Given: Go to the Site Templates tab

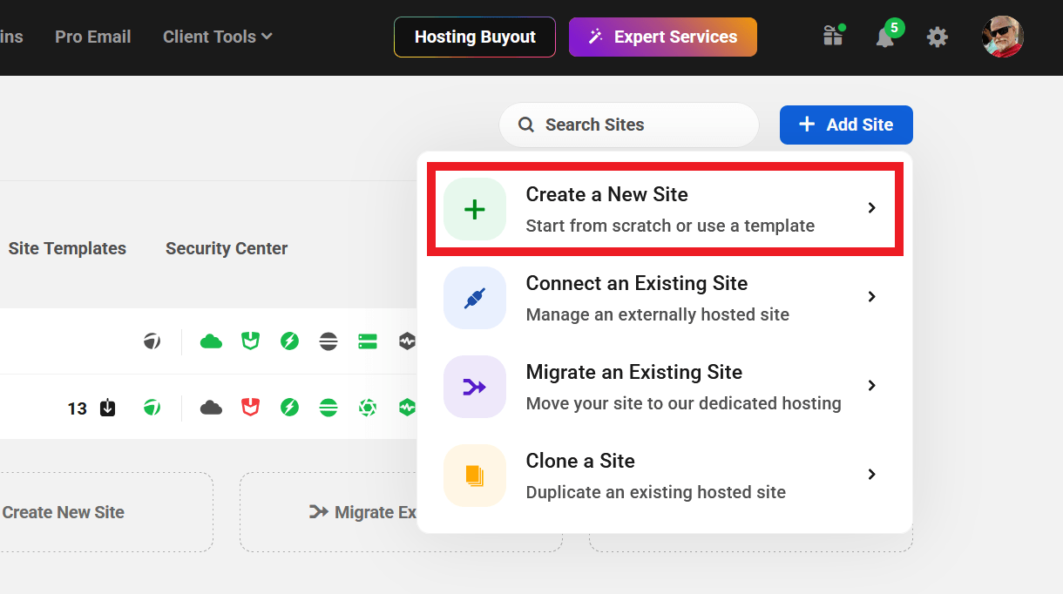Looking at the screenshot, I should (x=67, y=248).
